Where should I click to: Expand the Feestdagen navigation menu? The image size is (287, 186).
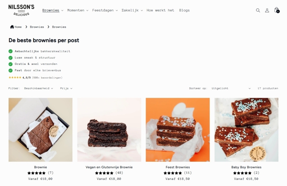tap(105, 10)
